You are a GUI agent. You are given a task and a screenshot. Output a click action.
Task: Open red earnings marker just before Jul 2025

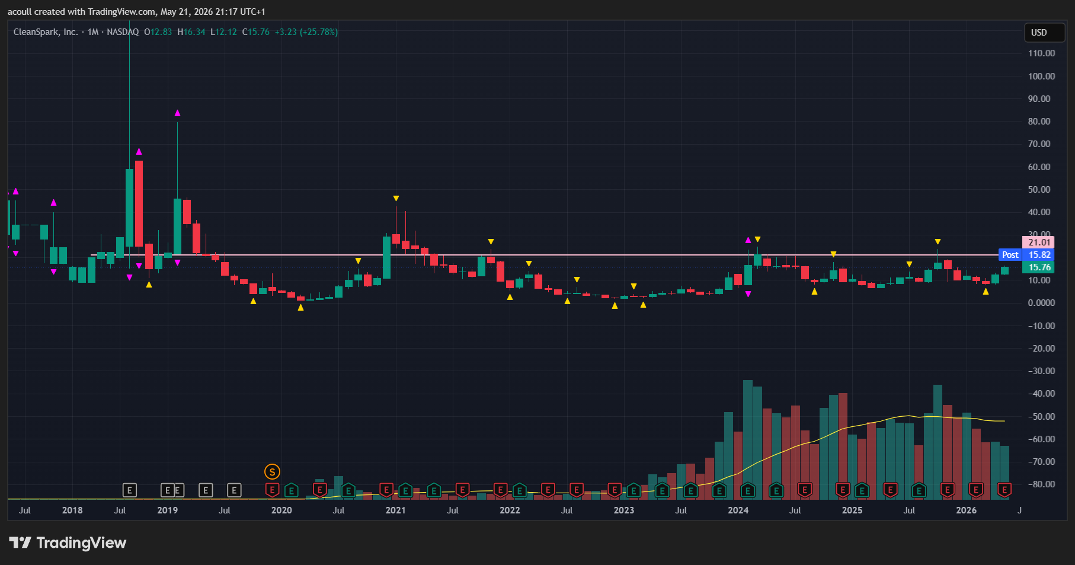[890, 490]
